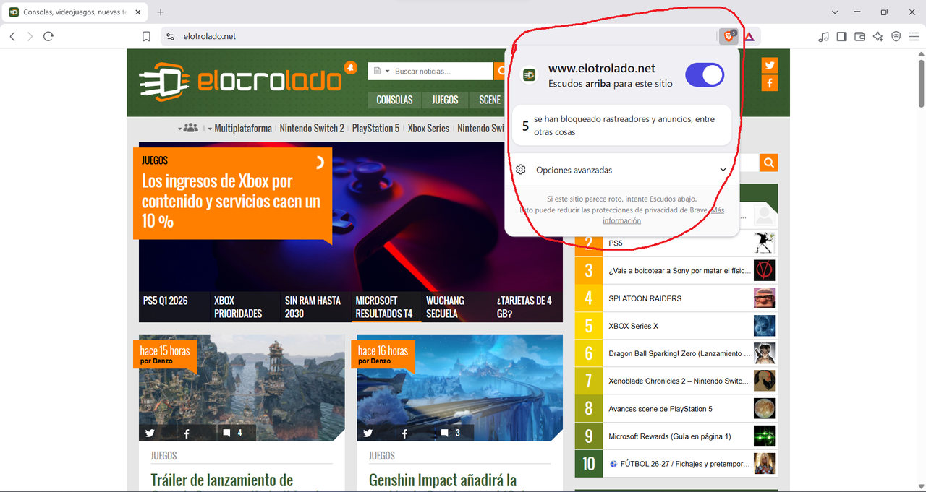Open the green JUEGOS menu in the header
The image size is (926, 492).
445,100
